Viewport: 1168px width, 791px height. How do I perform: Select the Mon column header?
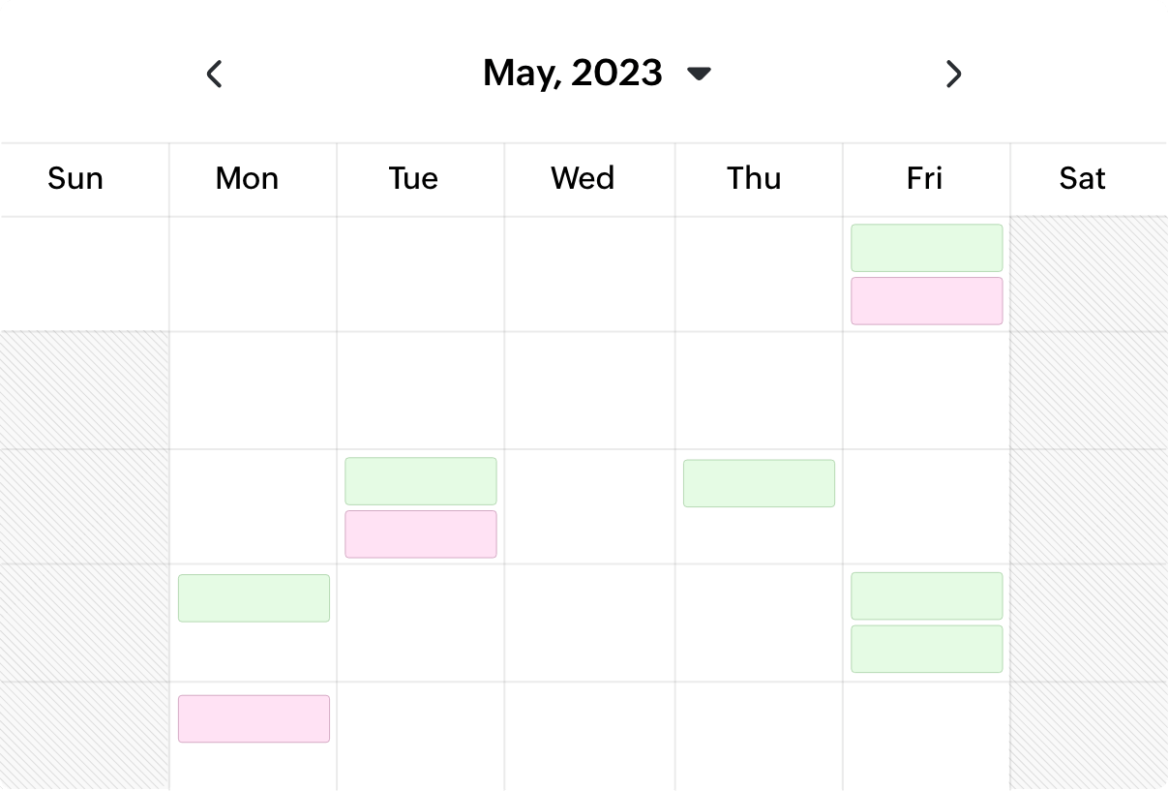point(248,178)
